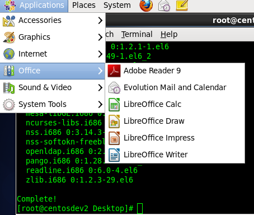This screenshot has width=254, height=215.
Task: Launch LibreOffice Calc
Action: point(175,104)
